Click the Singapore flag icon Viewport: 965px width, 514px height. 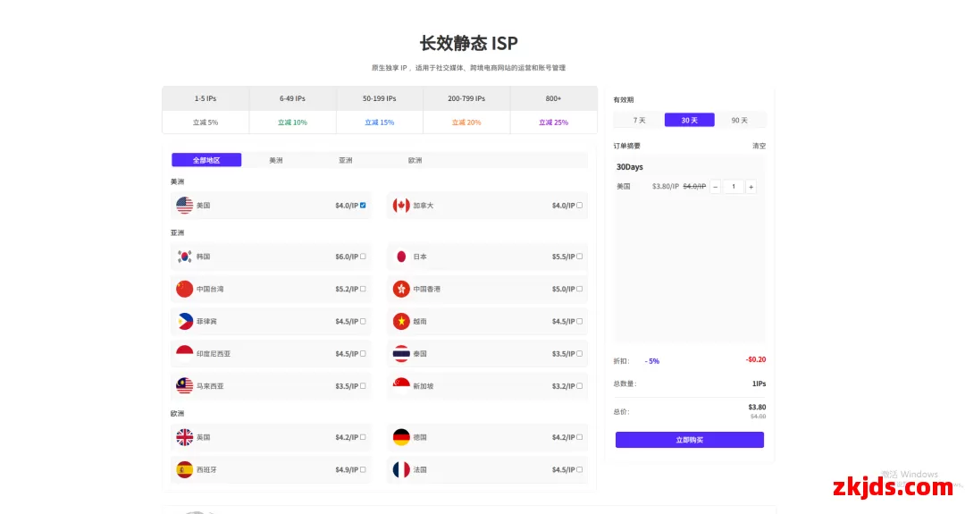(x=401, y=386)
